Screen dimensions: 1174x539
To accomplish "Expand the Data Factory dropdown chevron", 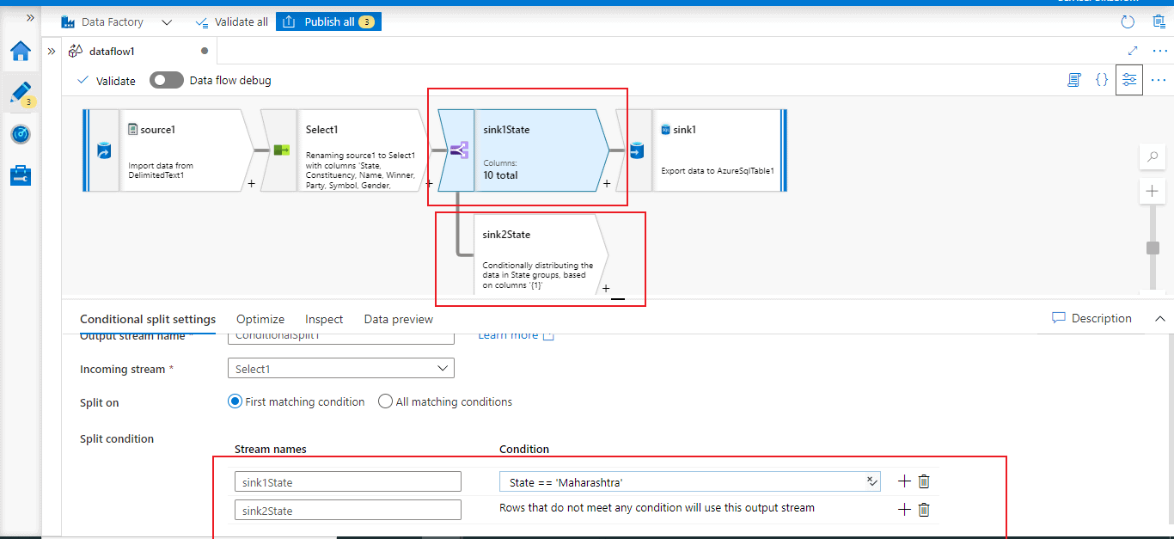I will 167,22.
